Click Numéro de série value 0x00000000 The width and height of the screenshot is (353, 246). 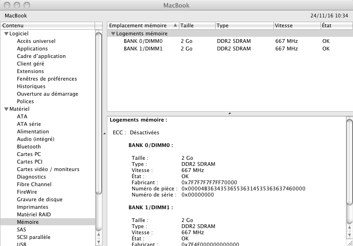[198, 195]
